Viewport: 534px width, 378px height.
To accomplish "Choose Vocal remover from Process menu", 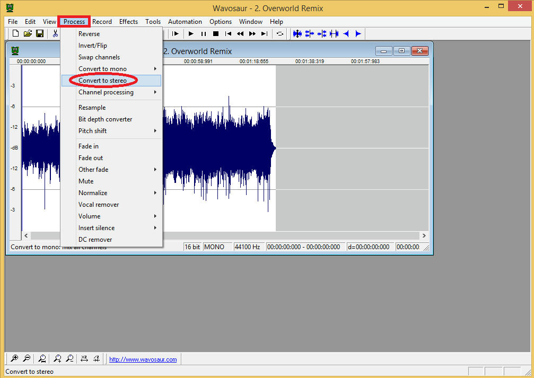I will pos(99,205).
